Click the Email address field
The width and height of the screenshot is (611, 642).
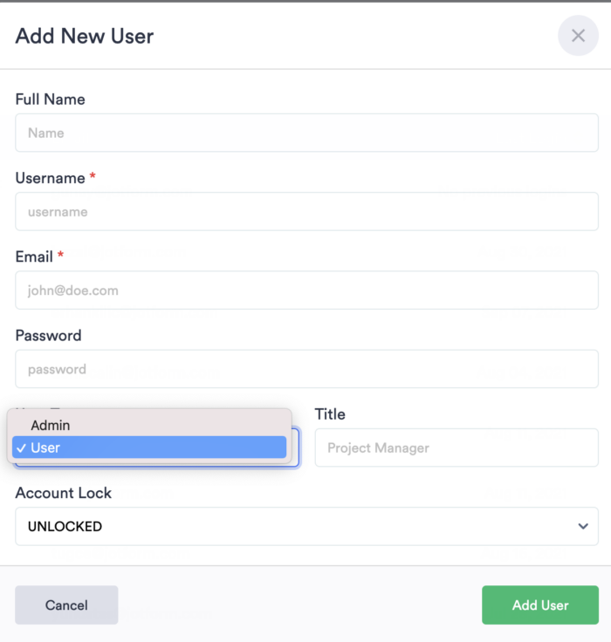click(306, 290)
